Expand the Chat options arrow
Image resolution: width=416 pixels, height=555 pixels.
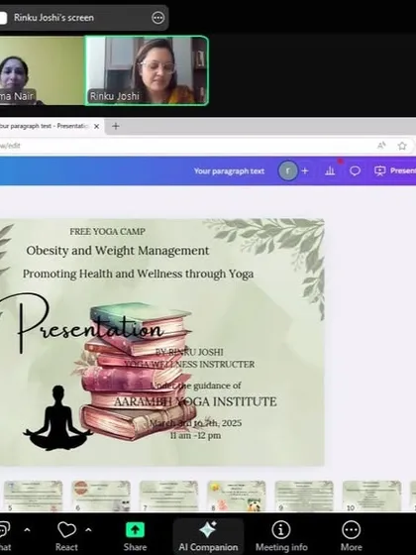(x=27, y=530)
